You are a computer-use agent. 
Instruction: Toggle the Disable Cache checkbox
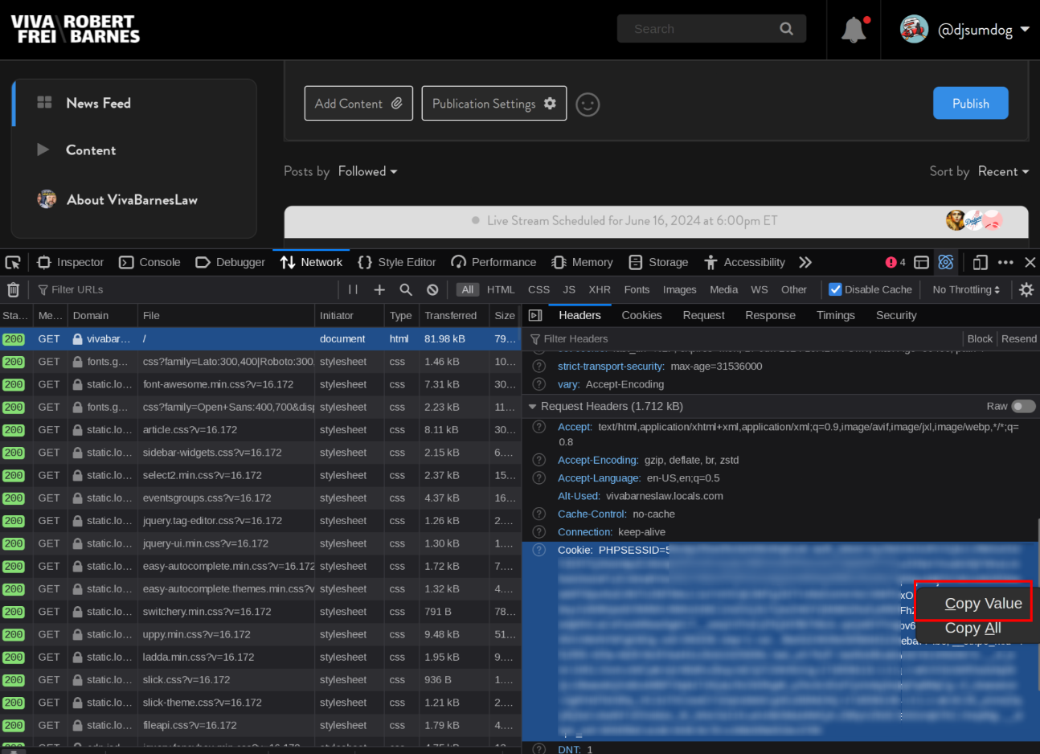(835, 289)
